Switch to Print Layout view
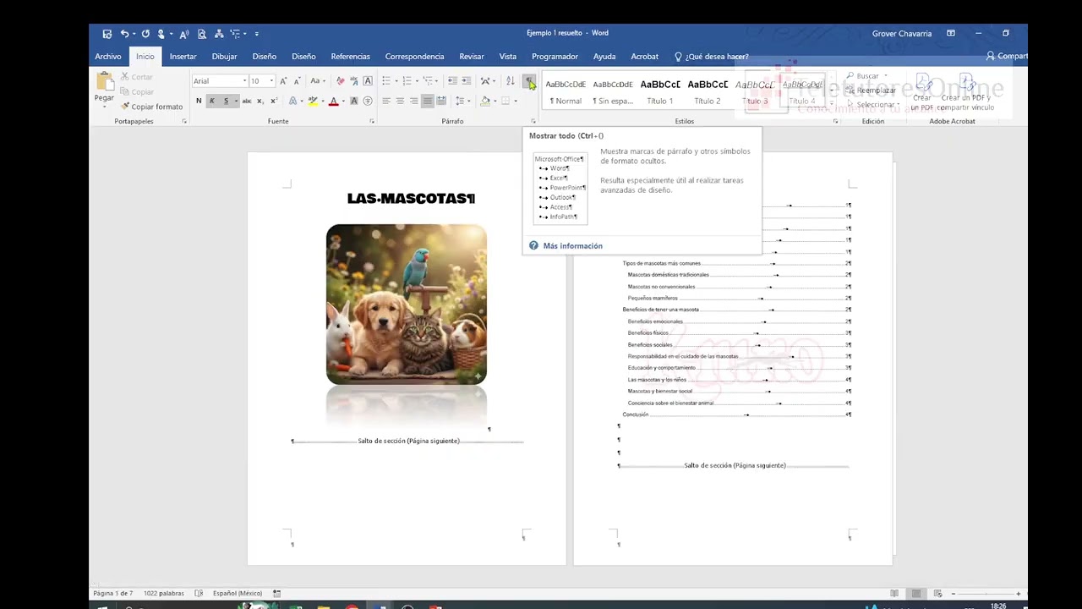Image resolution: width=1082 pixels, height=609 pixels. pyautogui.click(x=915, y=594)
